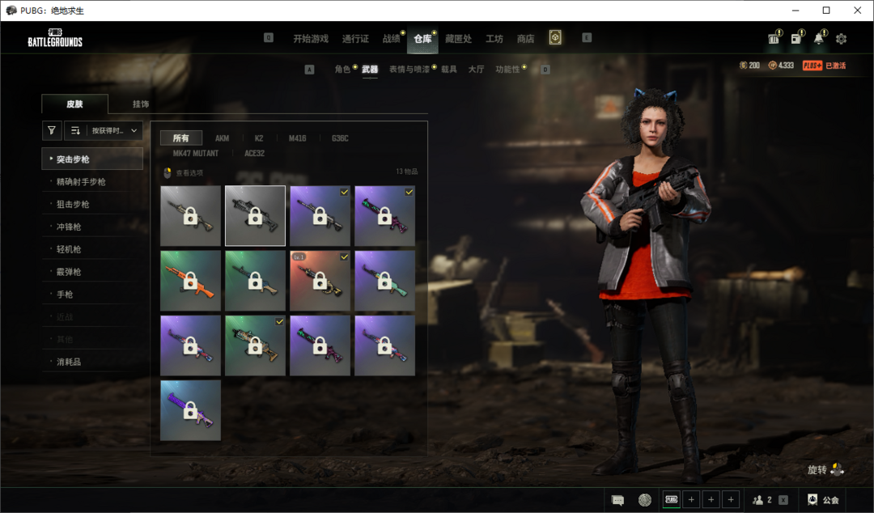This screenshot has width=874, height=513.
Task: Click the G-Coin balance icon showing 200
Action: (x=743, y=66)
